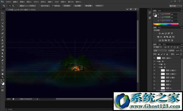Open the collapsed History panel icon
This screenshot has width=183, height=111.
pyautogui.click(x=150, y=13)
